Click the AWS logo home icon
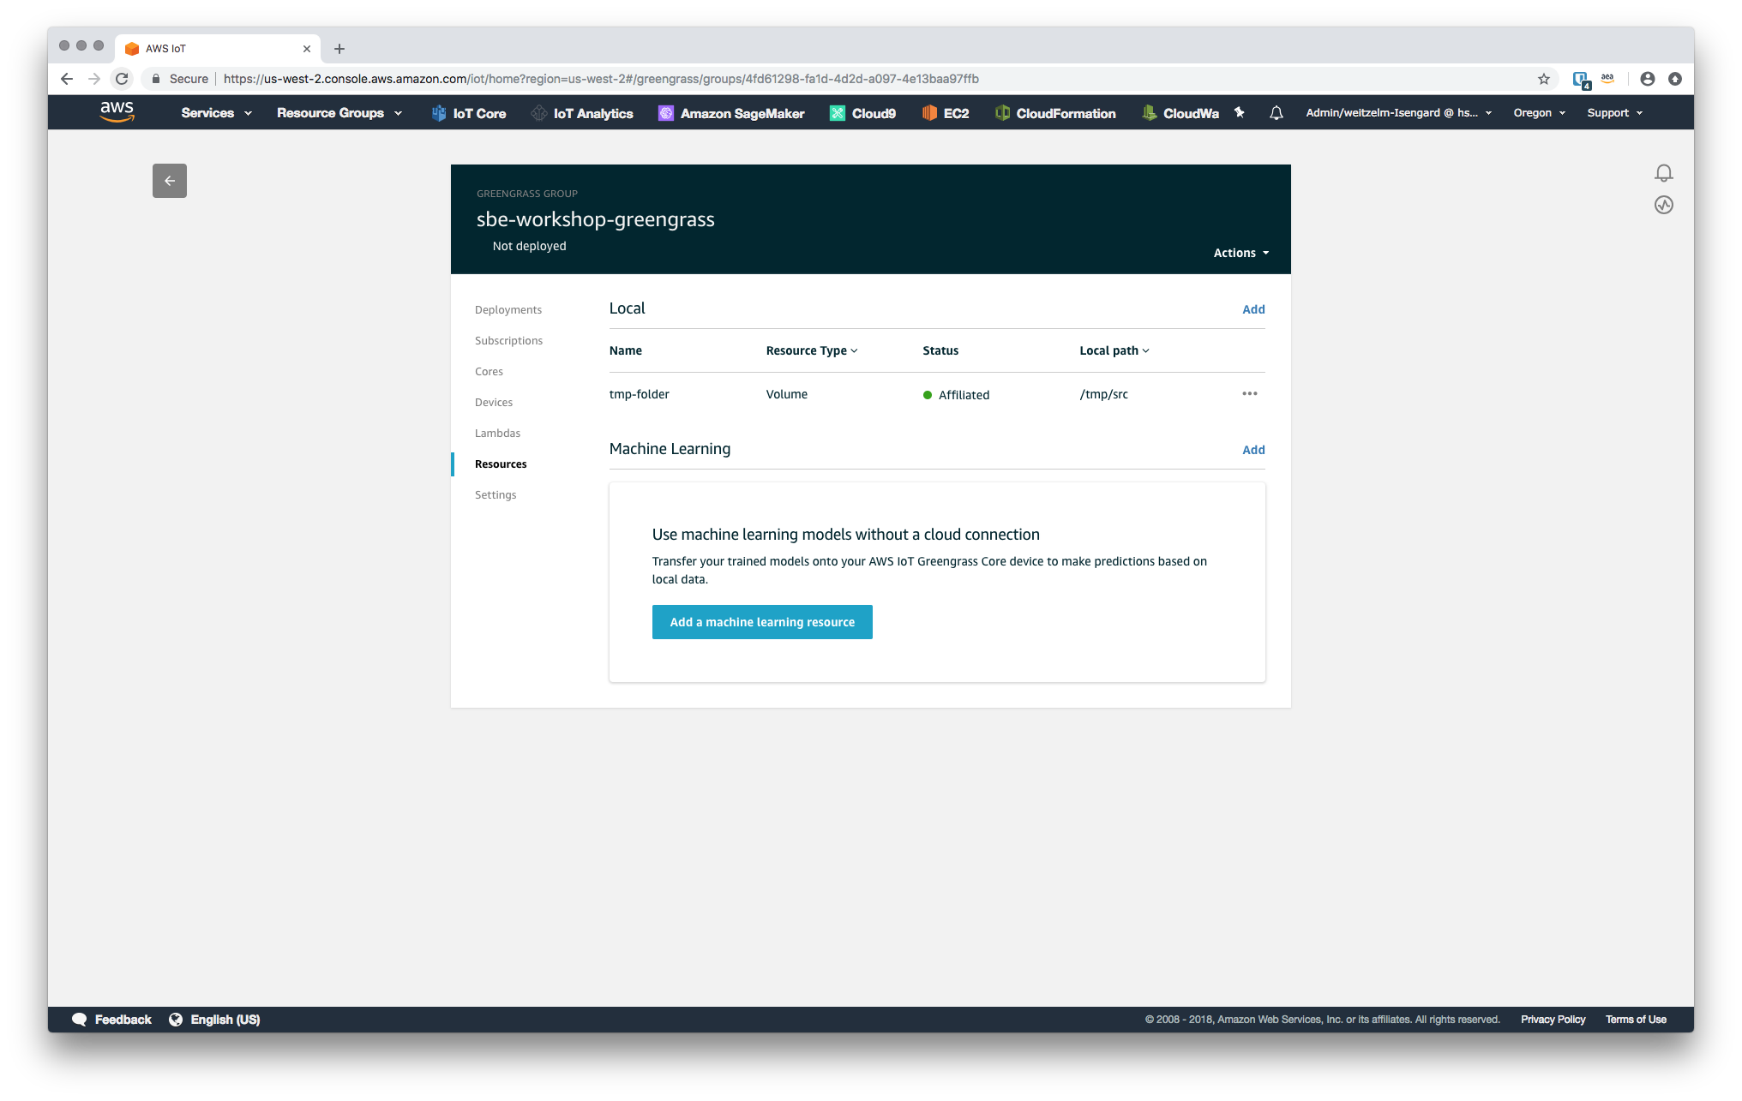The height and width of the screenshot is (1101, 1742). coord(117,111)
